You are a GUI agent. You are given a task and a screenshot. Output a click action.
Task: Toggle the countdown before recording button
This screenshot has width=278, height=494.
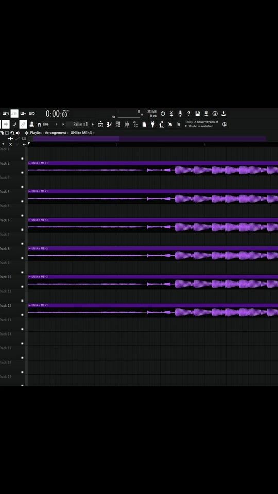pos(14,113)
